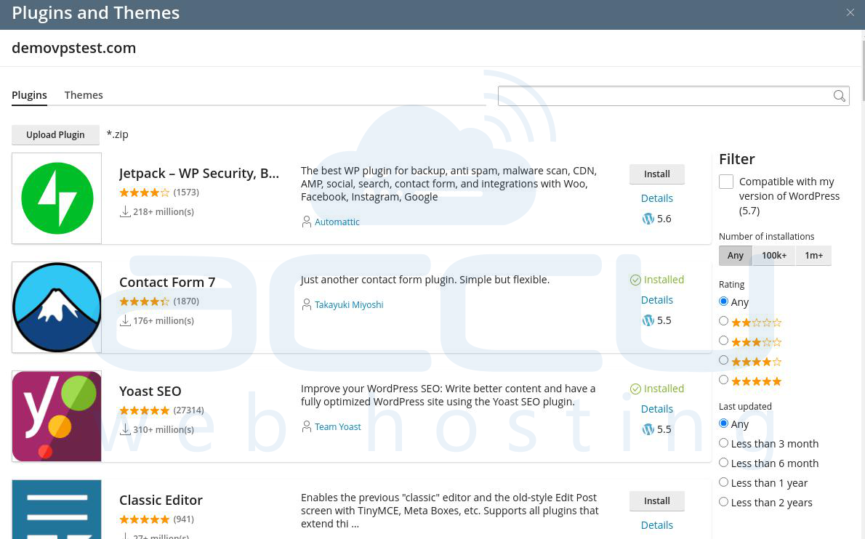Install the Classic Editor plugin
865x539 pixels.
[657, 501]
